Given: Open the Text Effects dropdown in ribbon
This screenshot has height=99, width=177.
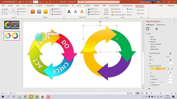Looking at the screenshot, I should coord(94,14).
